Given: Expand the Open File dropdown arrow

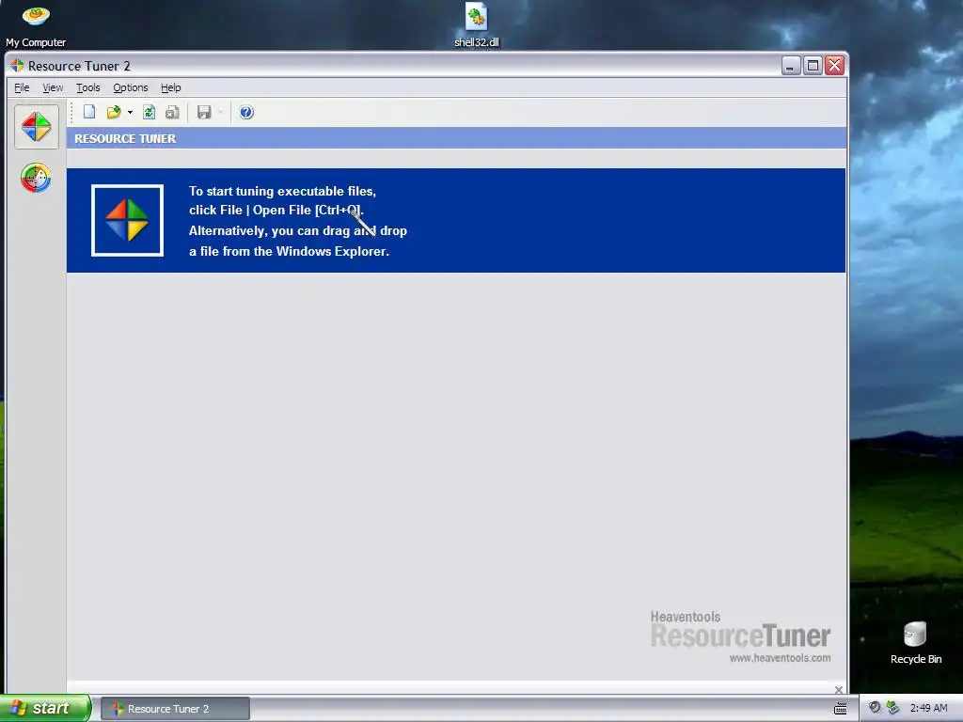Looking at the screenshot, I should tap(130, 113).
